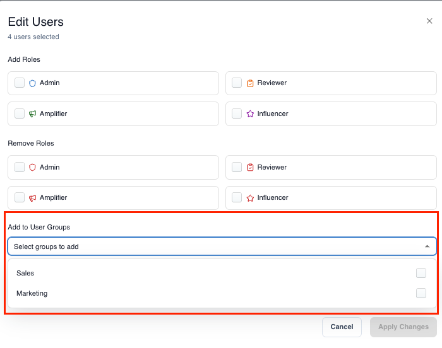Check Reviewer under Add Roles

tap(237, 83)
